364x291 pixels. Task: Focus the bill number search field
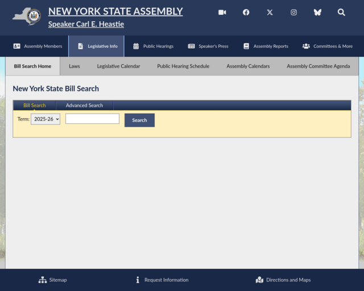(x=92, y=119)
